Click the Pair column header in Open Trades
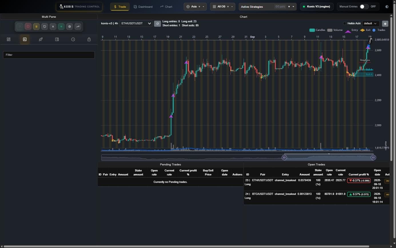 coord(262,174)
